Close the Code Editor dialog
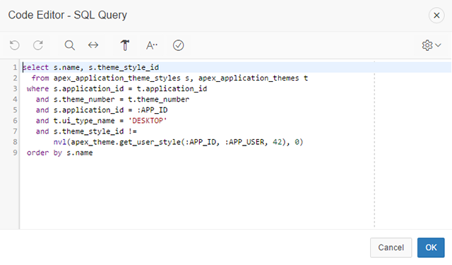This screenshot has height=265, width=452. (x=436, y=16)
